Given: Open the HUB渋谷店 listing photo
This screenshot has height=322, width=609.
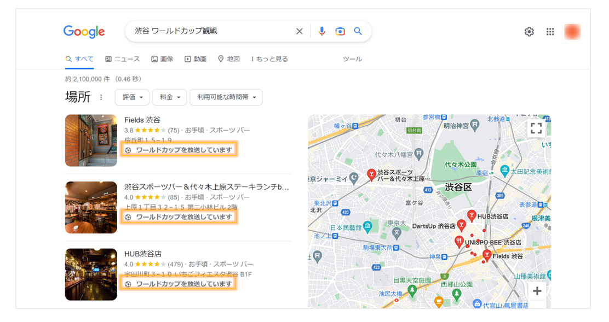Looking at the screenshot, I should [x=91, y=274].
